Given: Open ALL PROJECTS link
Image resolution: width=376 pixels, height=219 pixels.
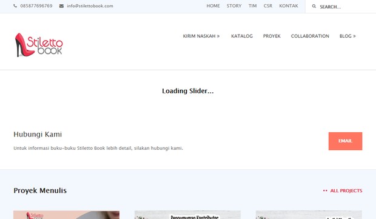Looking at the screenshot, I should pyautogui.click(x=343, y=190).
